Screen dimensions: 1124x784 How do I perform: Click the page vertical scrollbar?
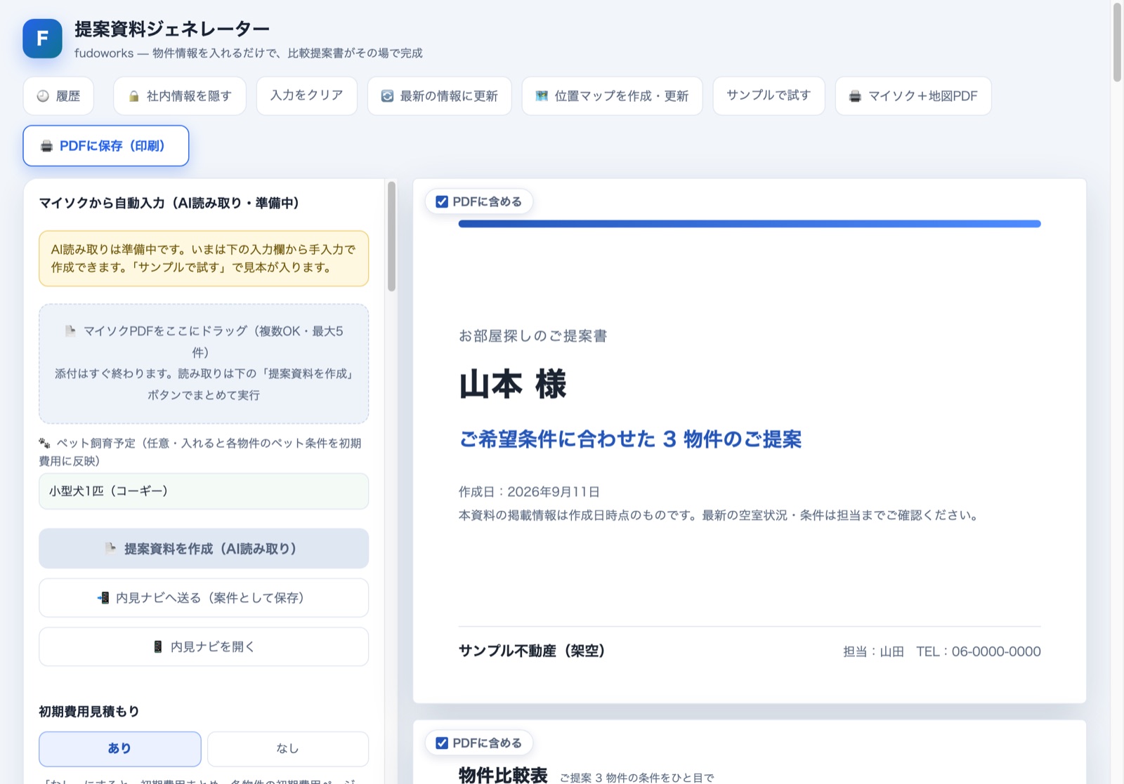click(x=1117, y=42)
